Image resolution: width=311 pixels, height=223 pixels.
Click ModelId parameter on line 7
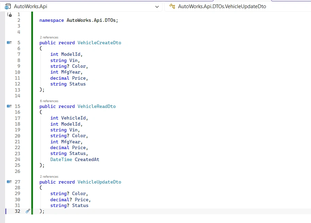point(71,54)
